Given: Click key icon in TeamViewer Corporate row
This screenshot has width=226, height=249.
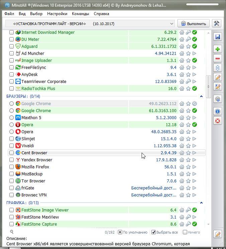Looking at the screenshot, I should click(188, 81).
